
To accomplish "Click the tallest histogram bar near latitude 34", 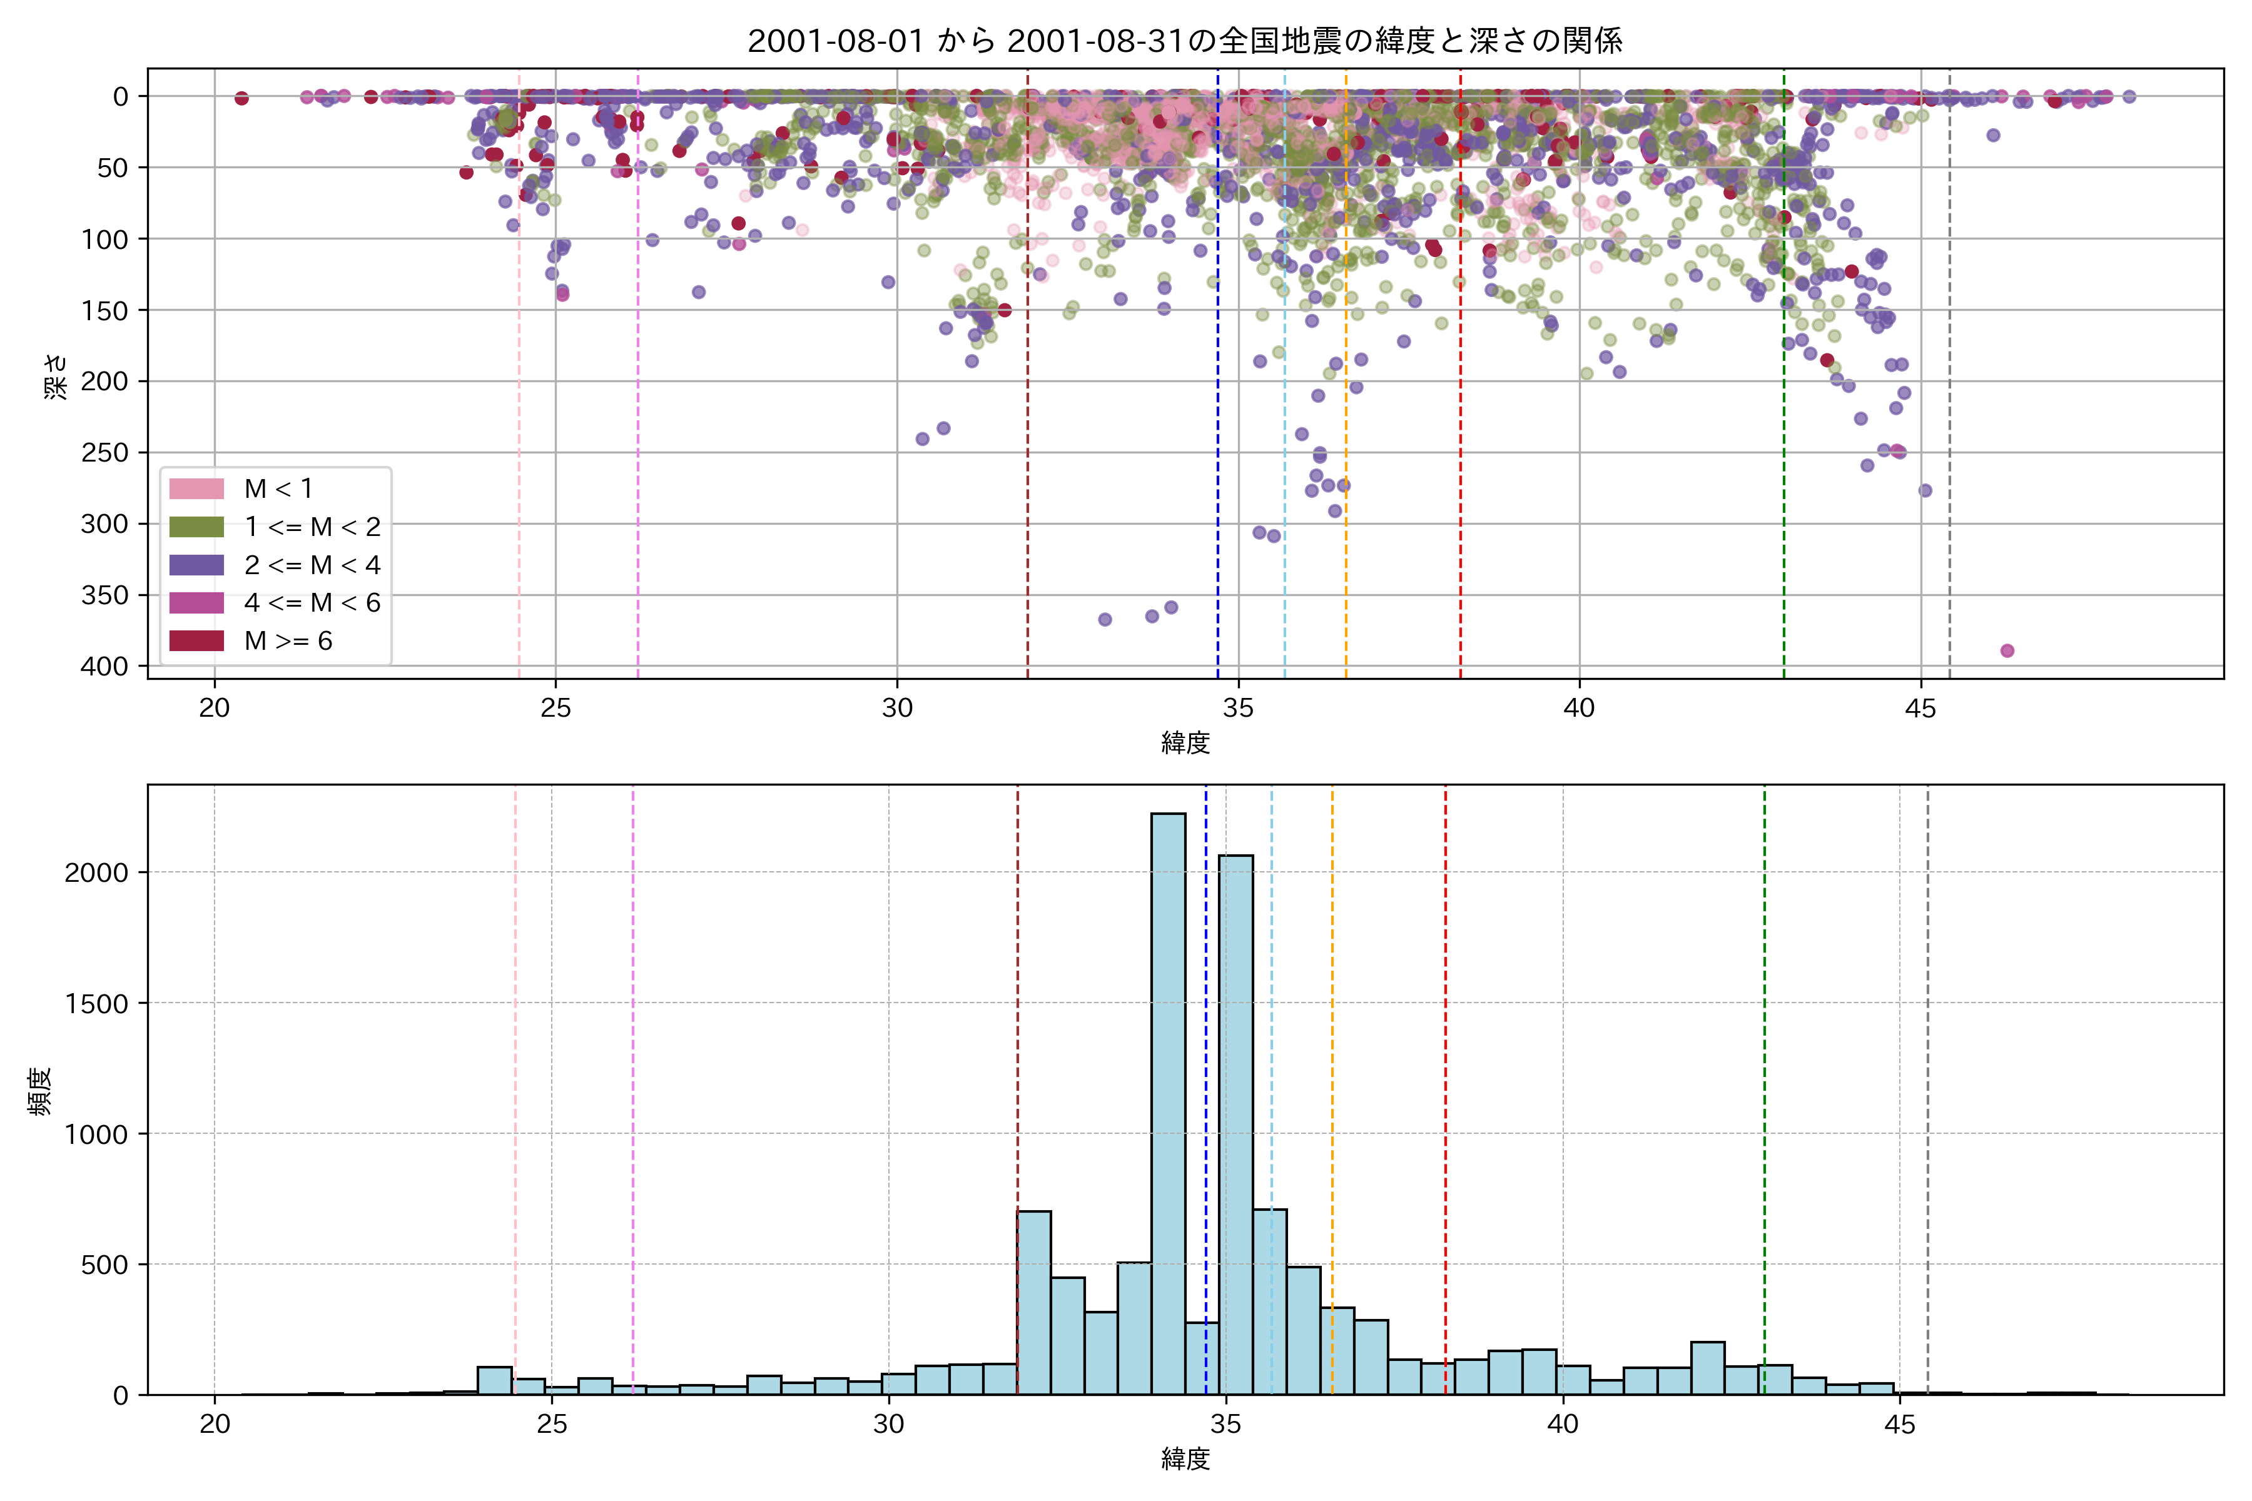I will [x=1168, y=1101].
